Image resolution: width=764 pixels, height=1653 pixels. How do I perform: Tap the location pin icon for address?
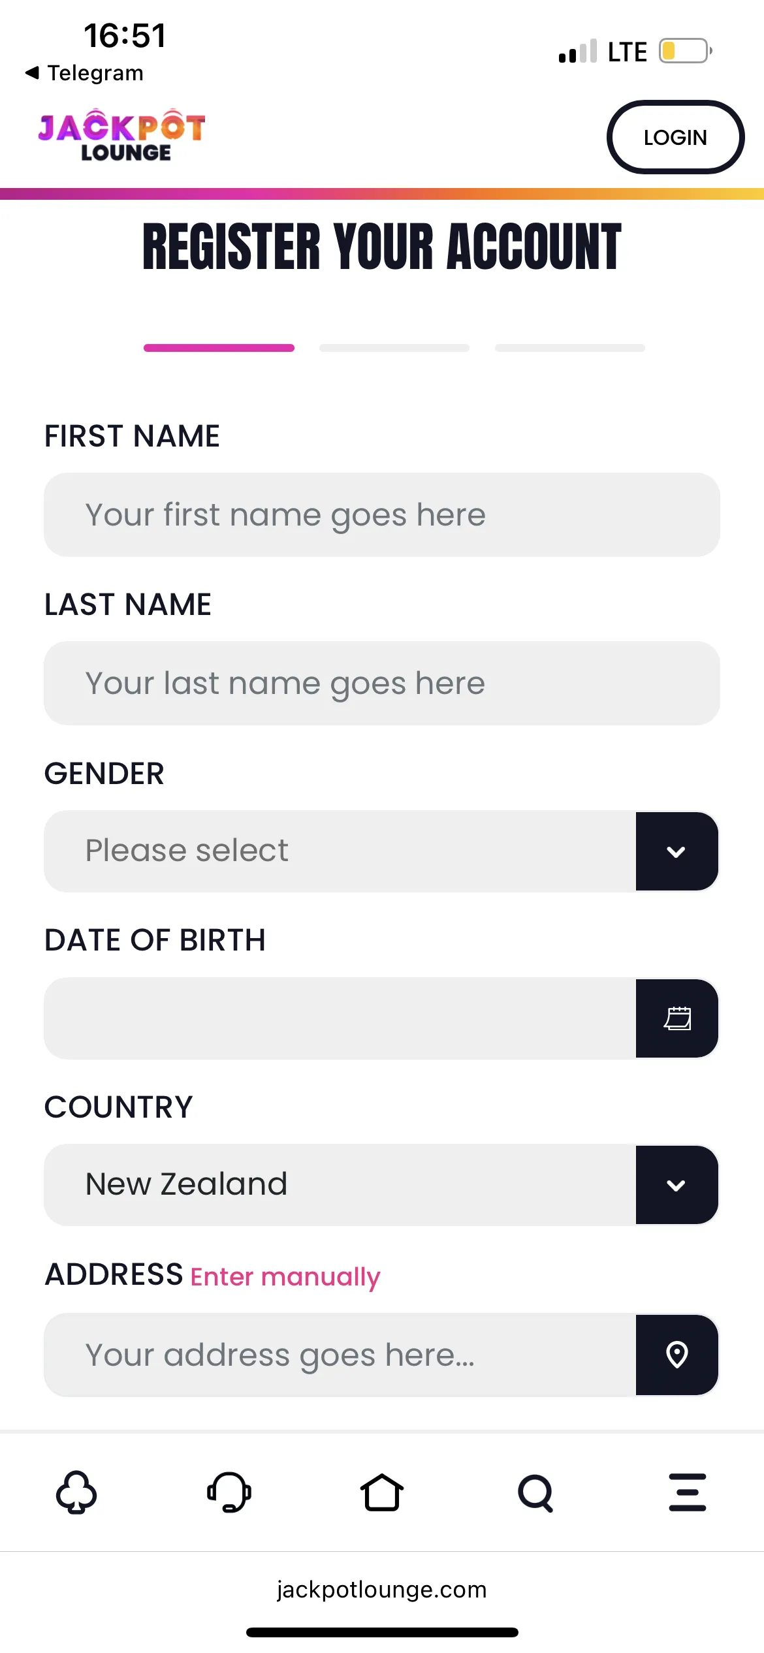[x=677, y=1355]
